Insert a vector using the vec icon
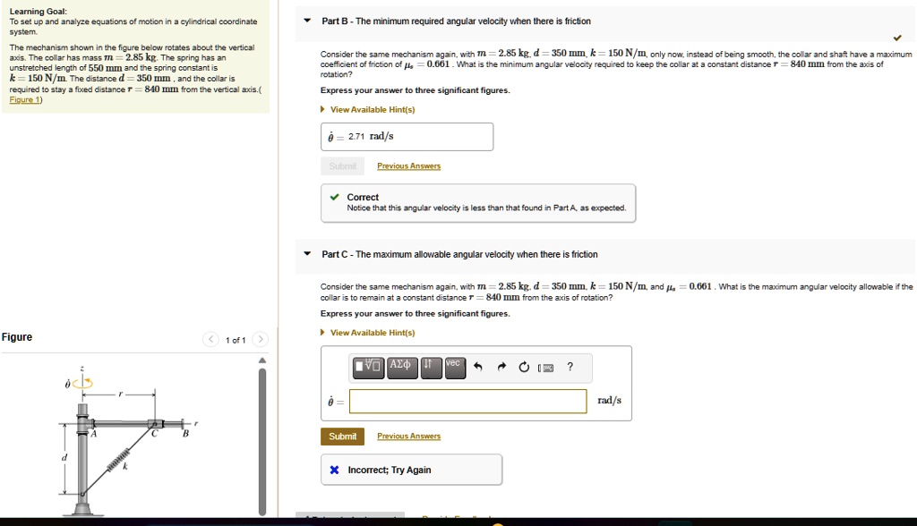917x526 pixels. click(454, 367)
